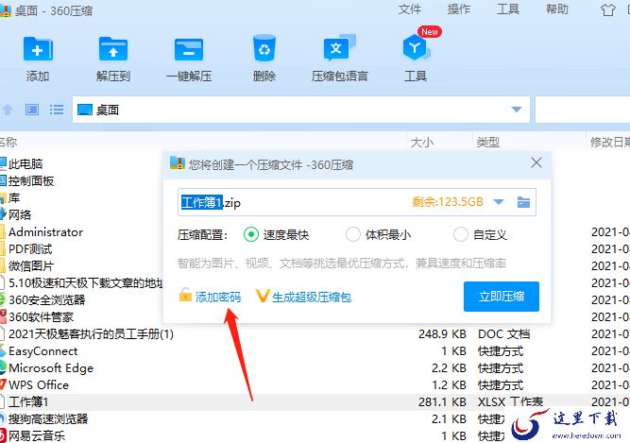Screen dimensions: 630x443
Task: Click the 281.1 KB size cell
Action: pos(442,402)
